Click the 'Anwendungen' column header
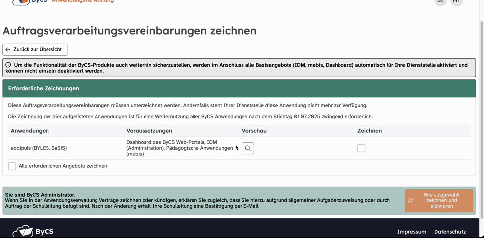The width and height of the screenshot is (484, 238). click(30, 131)
